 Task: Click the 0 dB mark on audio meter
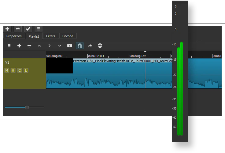pos(175,14)
